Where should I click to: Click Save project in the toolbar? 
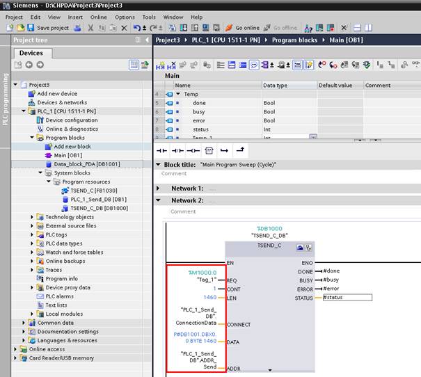pos(47,28)
